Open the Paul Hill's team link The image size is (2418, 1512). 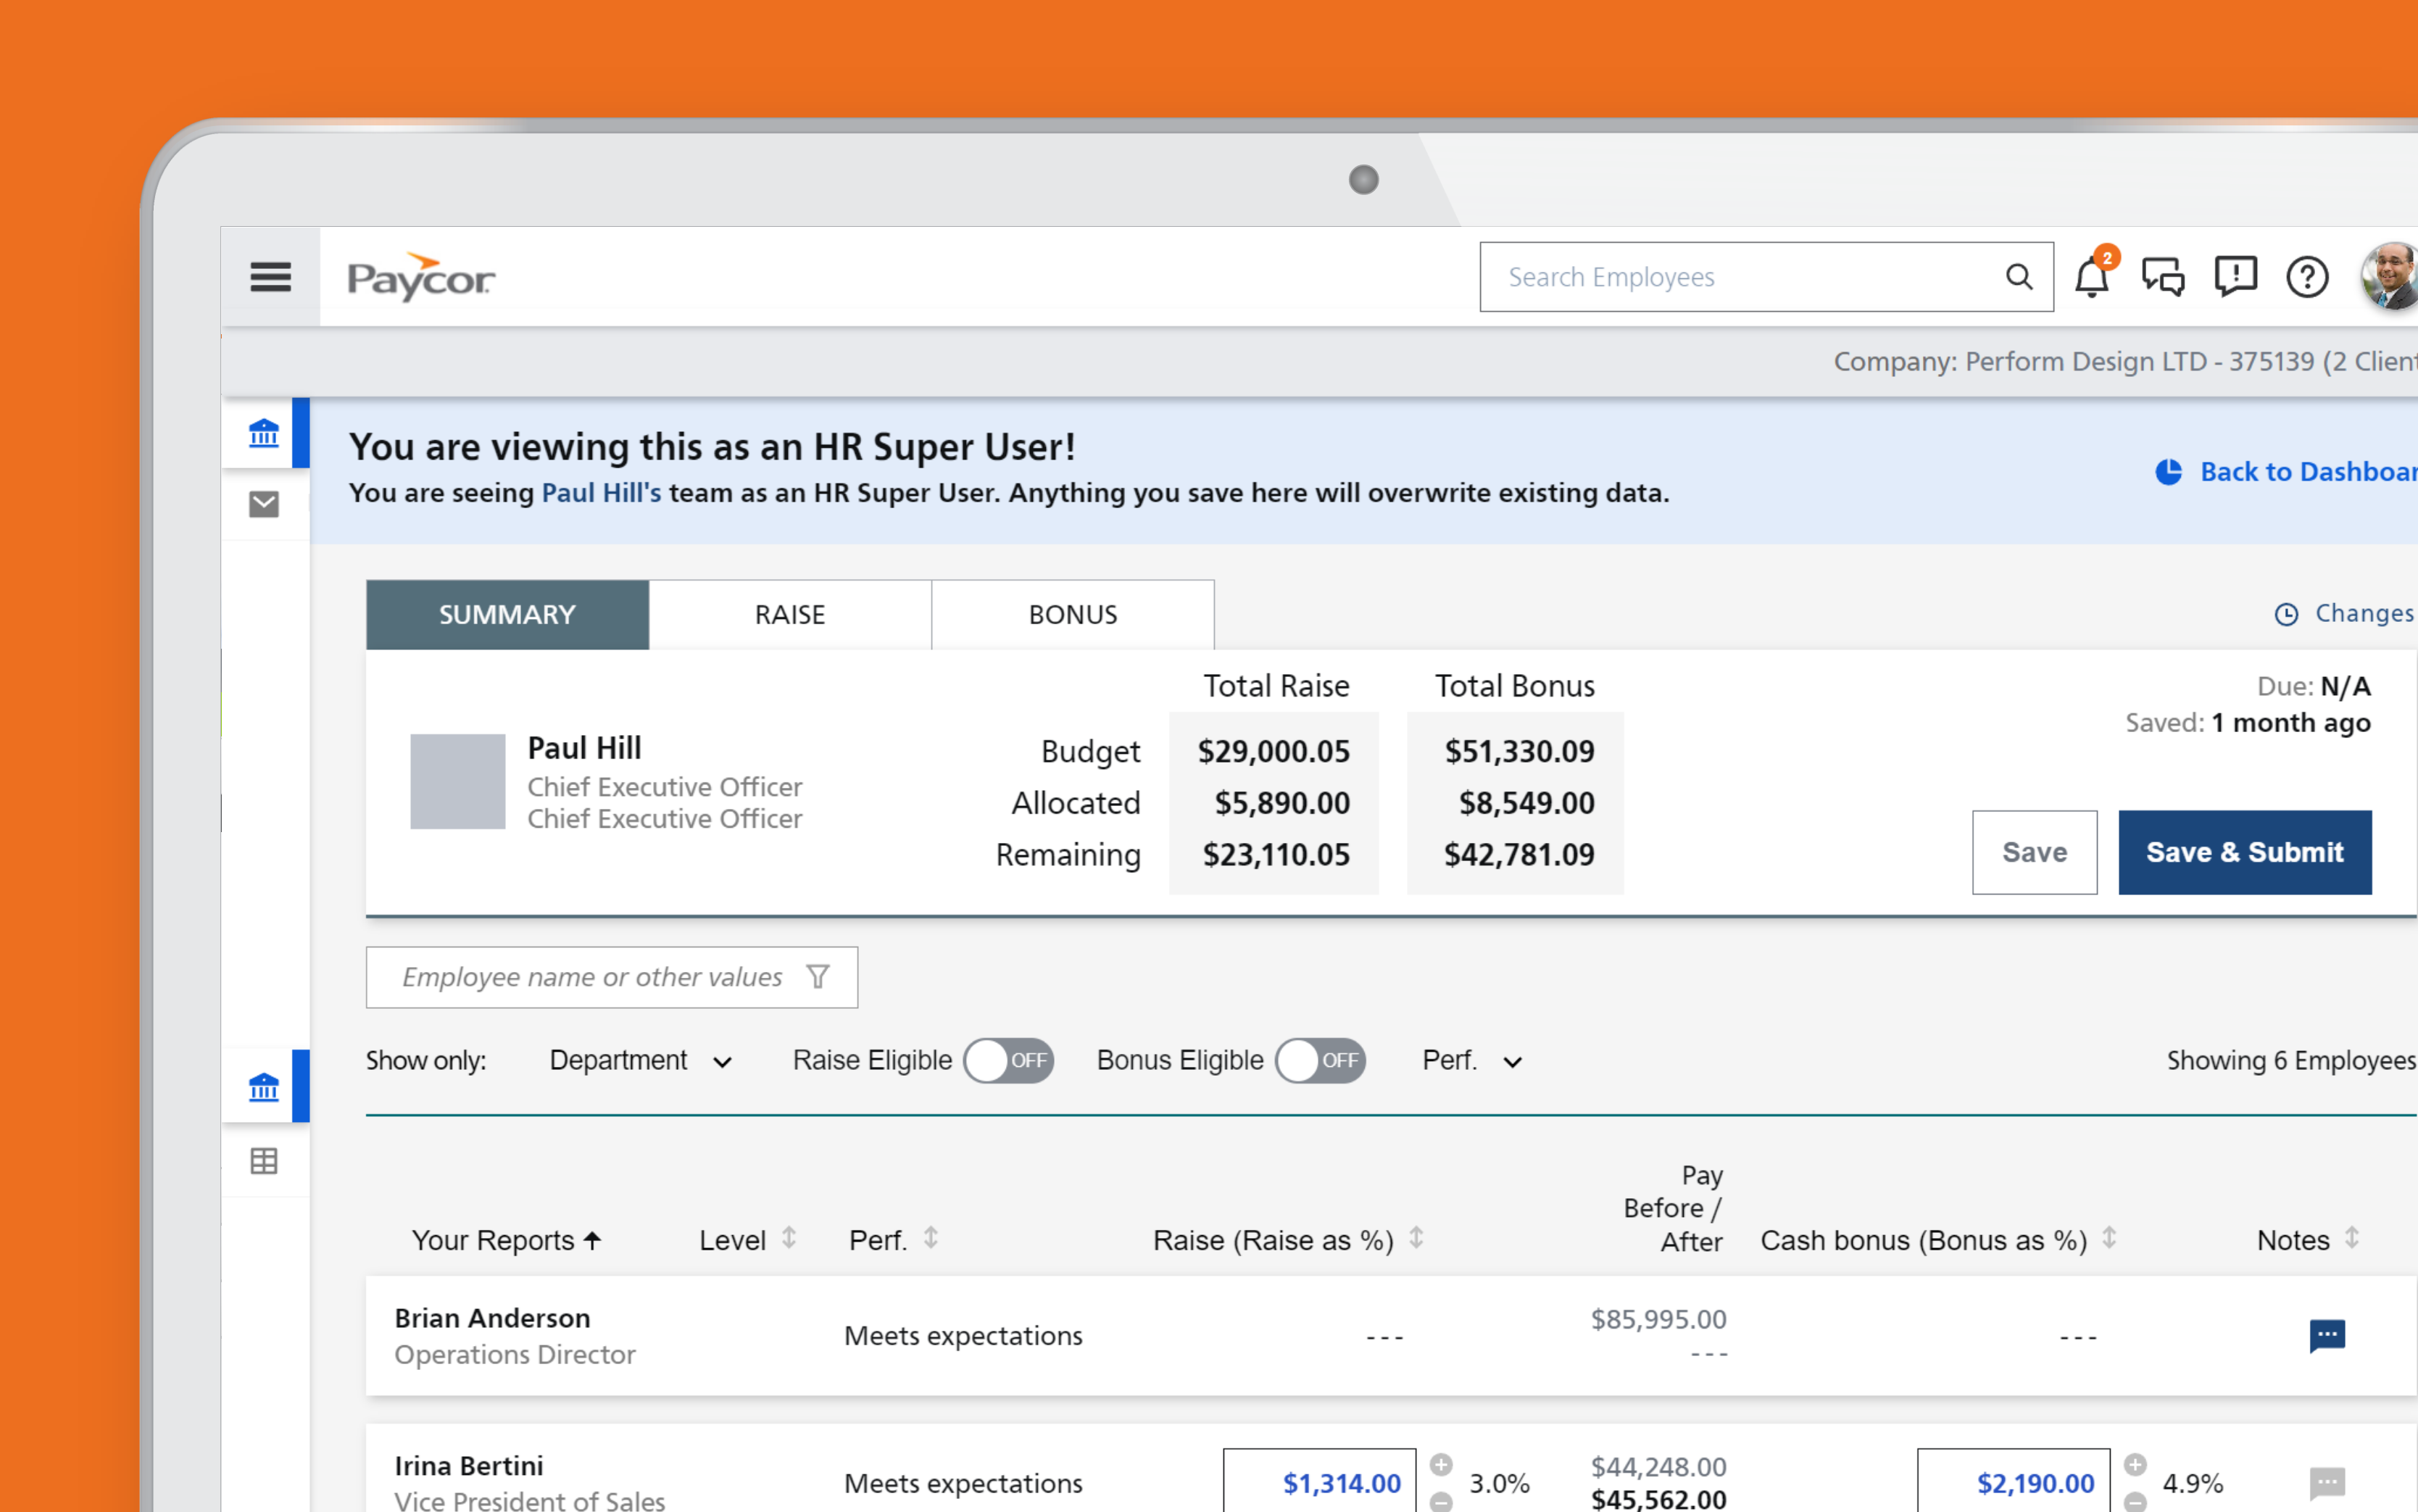tap(601, 493)
